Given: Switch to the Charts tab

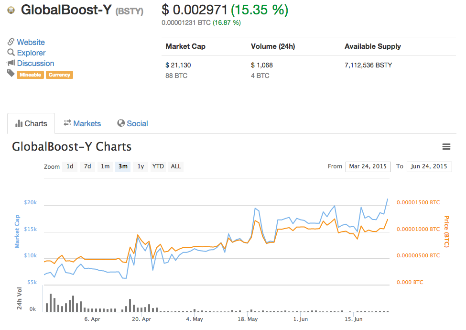Looking at the screenshot, I should click(31, 123).
